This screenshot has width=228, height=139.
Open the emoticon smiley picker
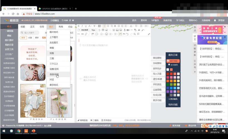(x=106, y=34)
